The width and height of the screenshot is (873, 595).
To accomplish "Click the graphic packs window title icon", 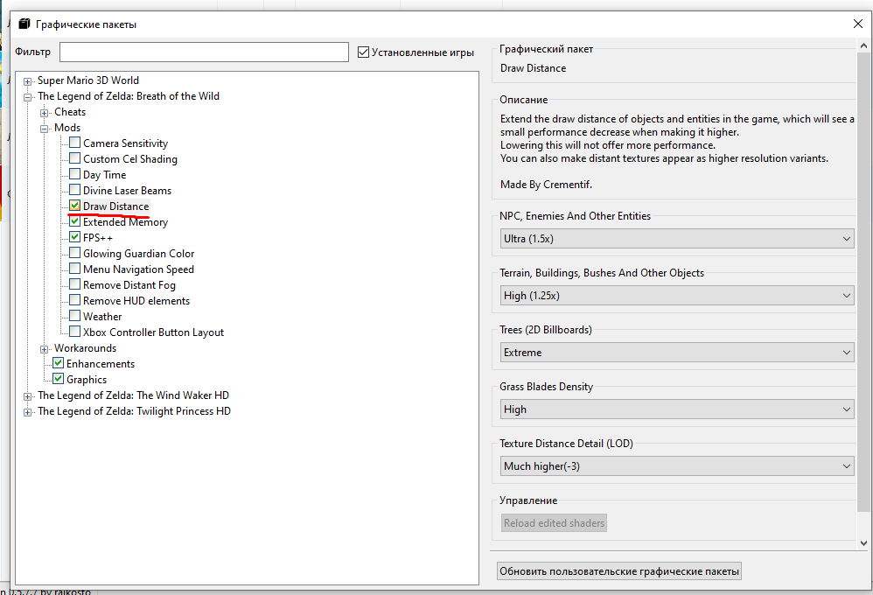I will point(24,24).
